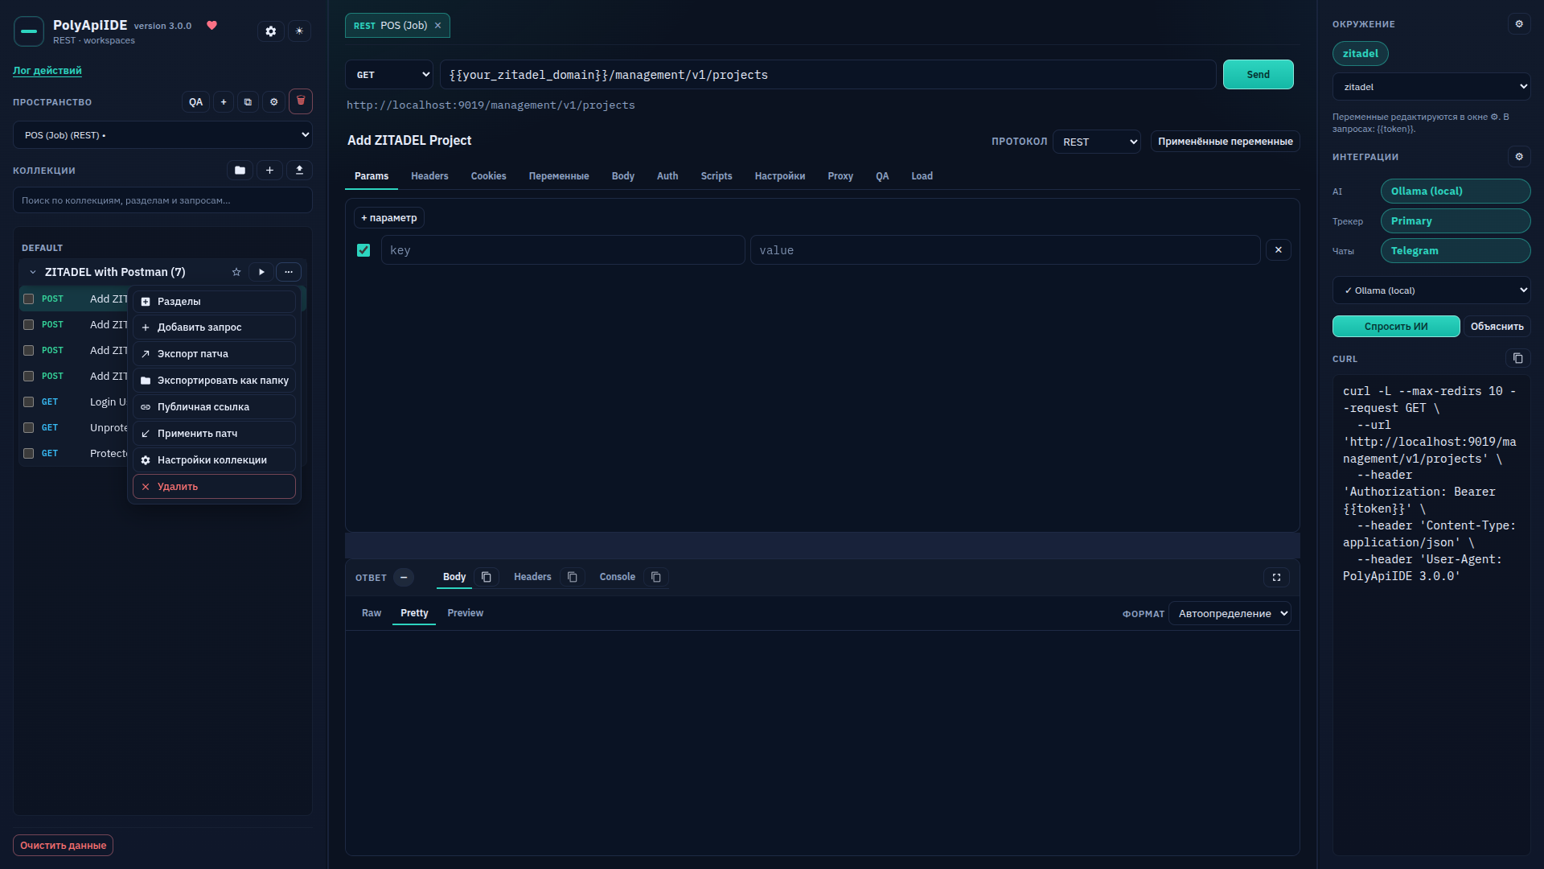Open the Ollama (local) AI provider dropdown
This screenshot has height=869, width=1544.
click(1431, 290)
